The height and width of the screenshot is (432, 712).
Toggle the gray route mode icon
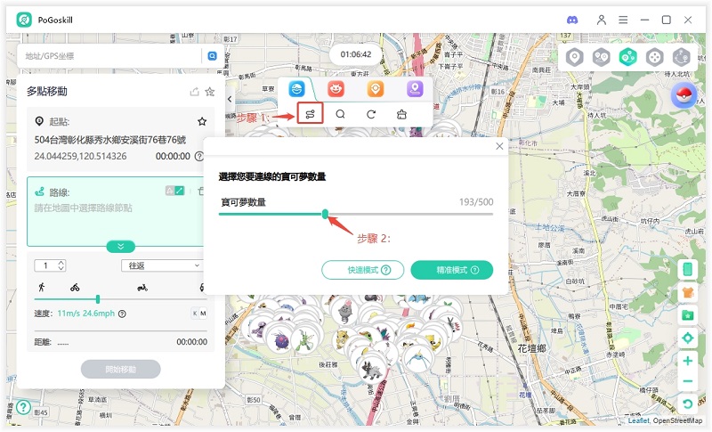[x=170, y=191]
